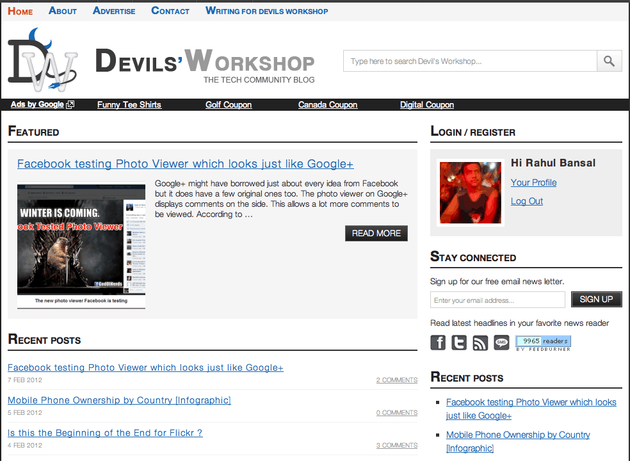This screenshot has height=461, width=630.
Task: Open the Beginning of the End for Flickr post
Action: [x=105, y=433]
